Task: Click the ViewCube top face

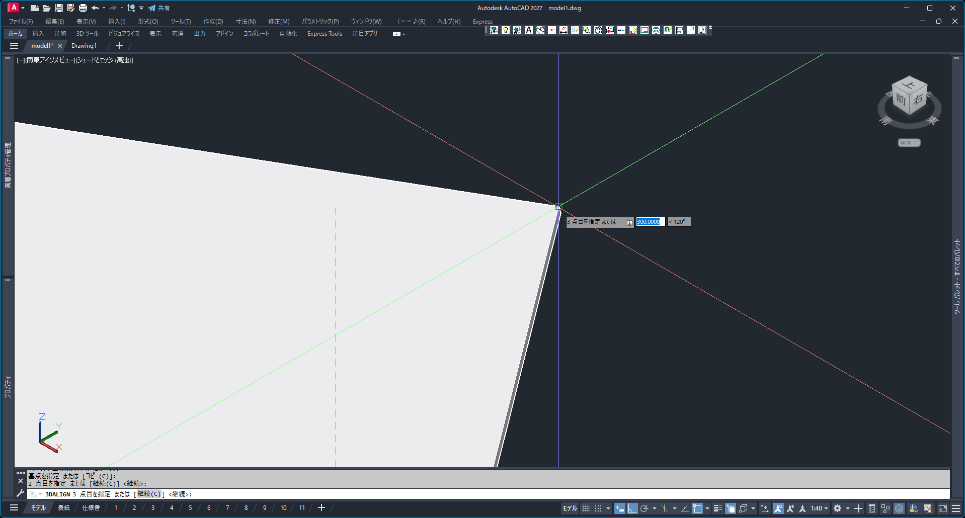Action: click(910, 84)
